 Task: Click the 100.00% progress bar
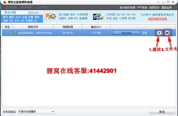point(126,33)
